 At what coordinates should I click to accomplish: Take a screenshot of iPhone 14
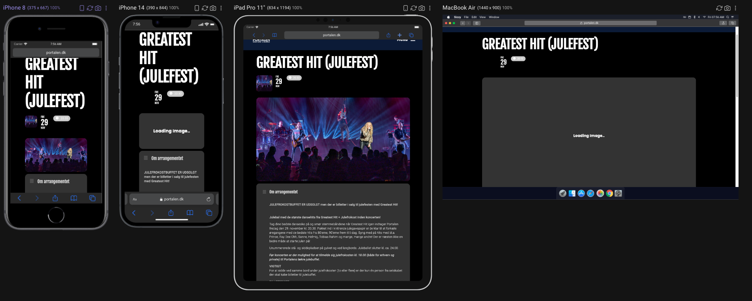pyautogui.click(x=213, y=8)
